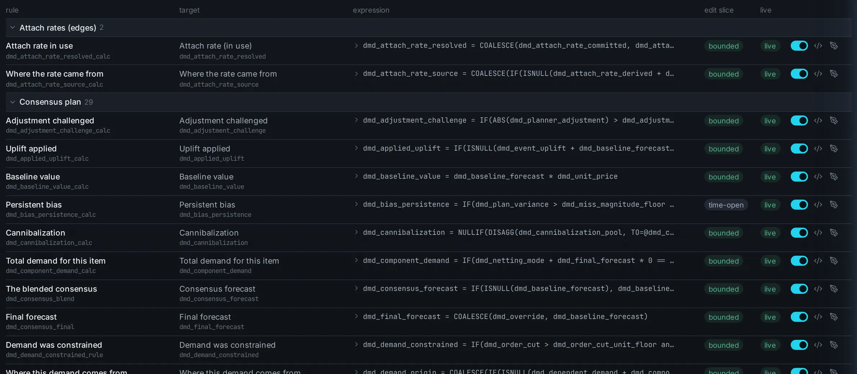Toggle off Where the rate came from rule
Viewport: 857px width, 374px height.
tap(799, 74)
